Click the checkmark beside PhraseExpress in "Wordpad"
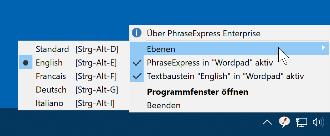330x136 pixels. click(137, 63)
